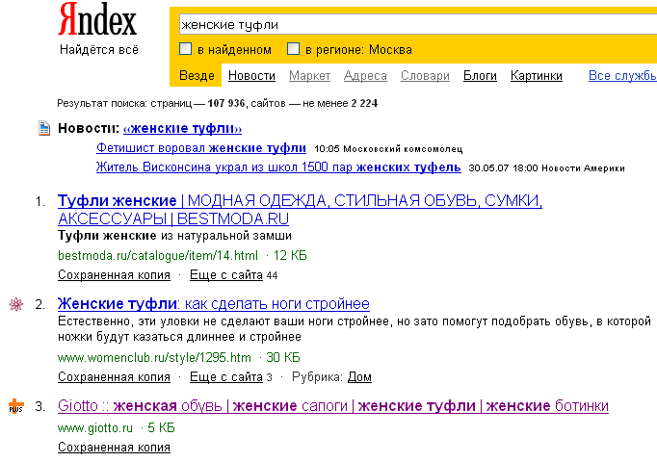
Task: Enable the 'в найденном' checkbox
Action: point(185,49)
